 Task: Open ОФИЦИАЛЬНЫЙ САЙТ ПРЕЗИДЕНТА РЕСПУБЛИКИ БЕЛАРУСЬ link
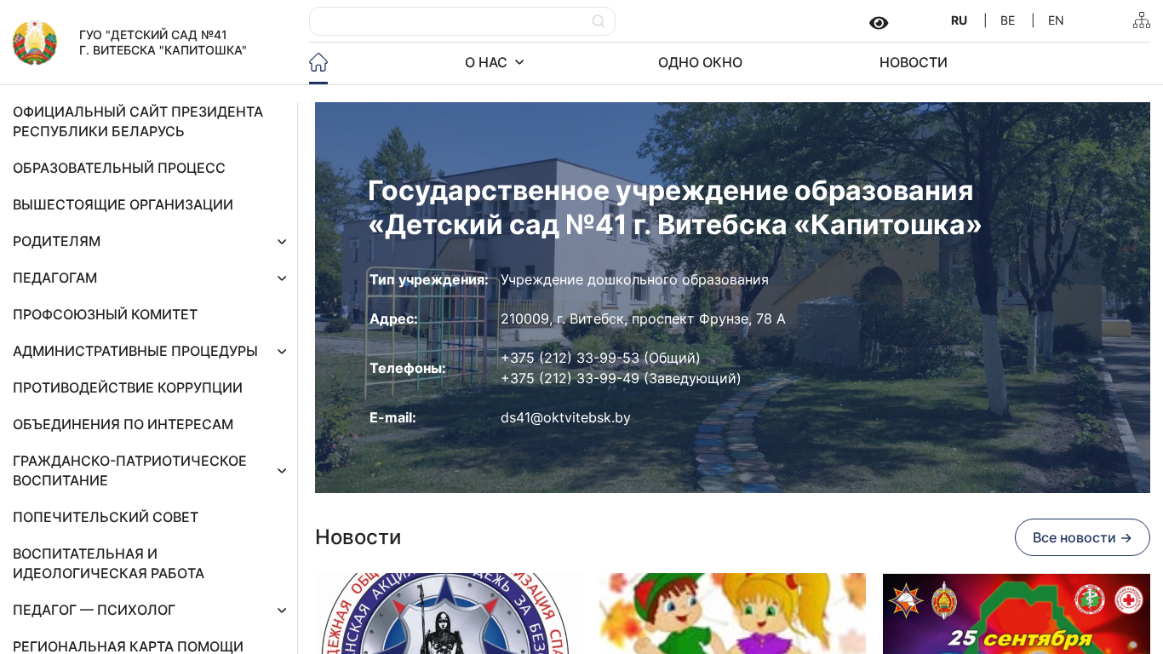pos(138,122)
